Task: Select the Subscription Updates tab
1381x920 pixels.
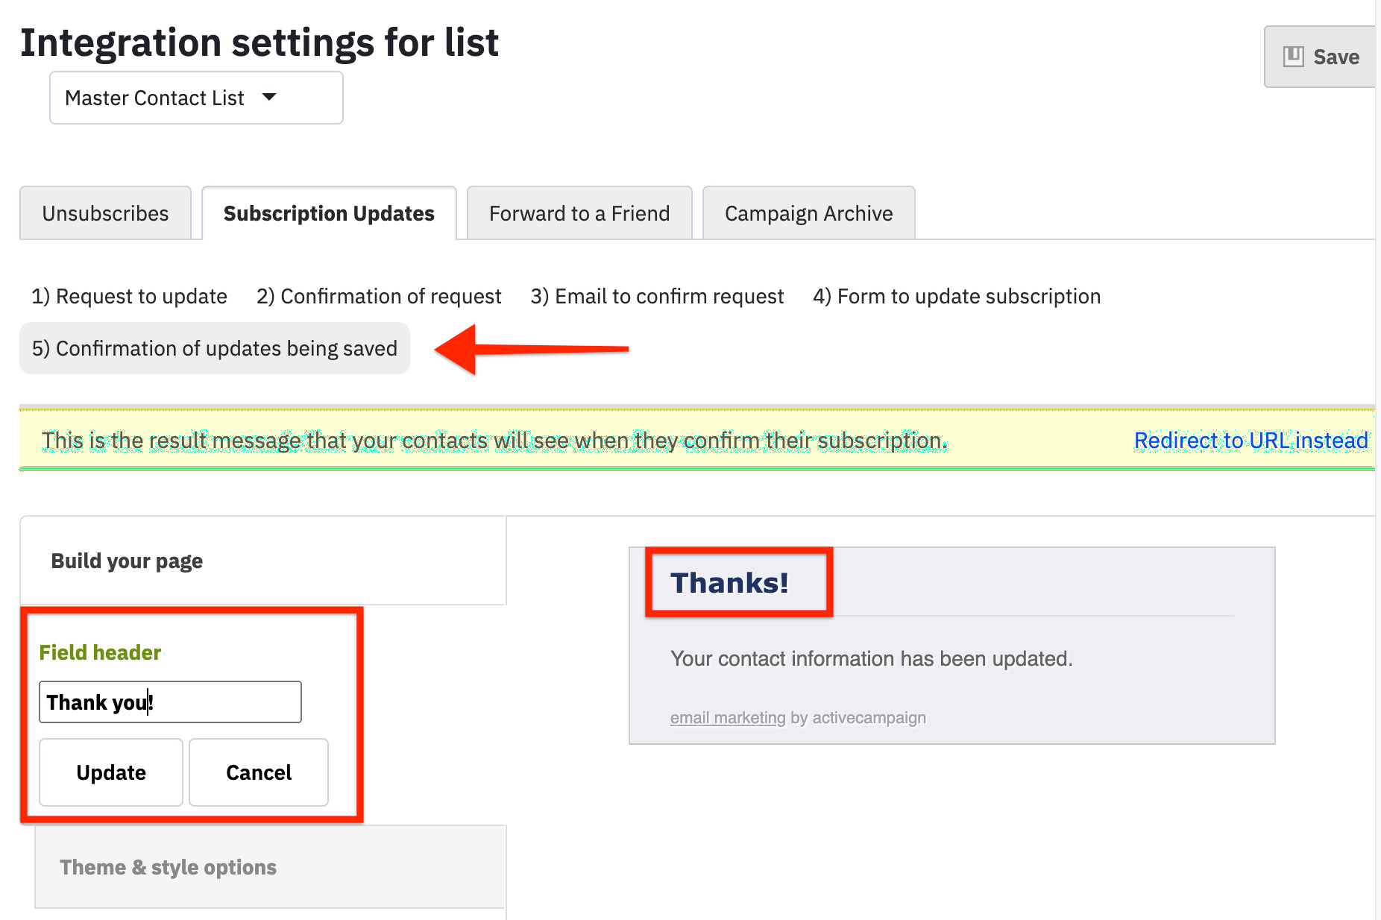Action: click(x=329, y=214)
